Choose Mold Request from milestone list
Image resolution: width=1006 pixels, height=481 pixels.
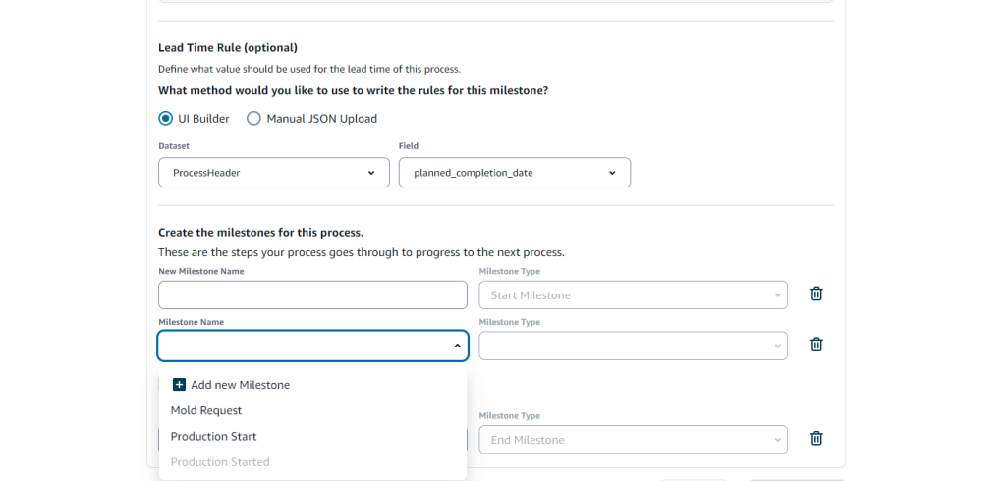point(206,410)
